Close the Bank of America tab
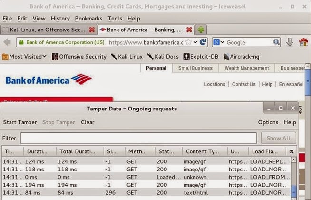The width and height of the screenshot is (311, 200). click(189, 30)
